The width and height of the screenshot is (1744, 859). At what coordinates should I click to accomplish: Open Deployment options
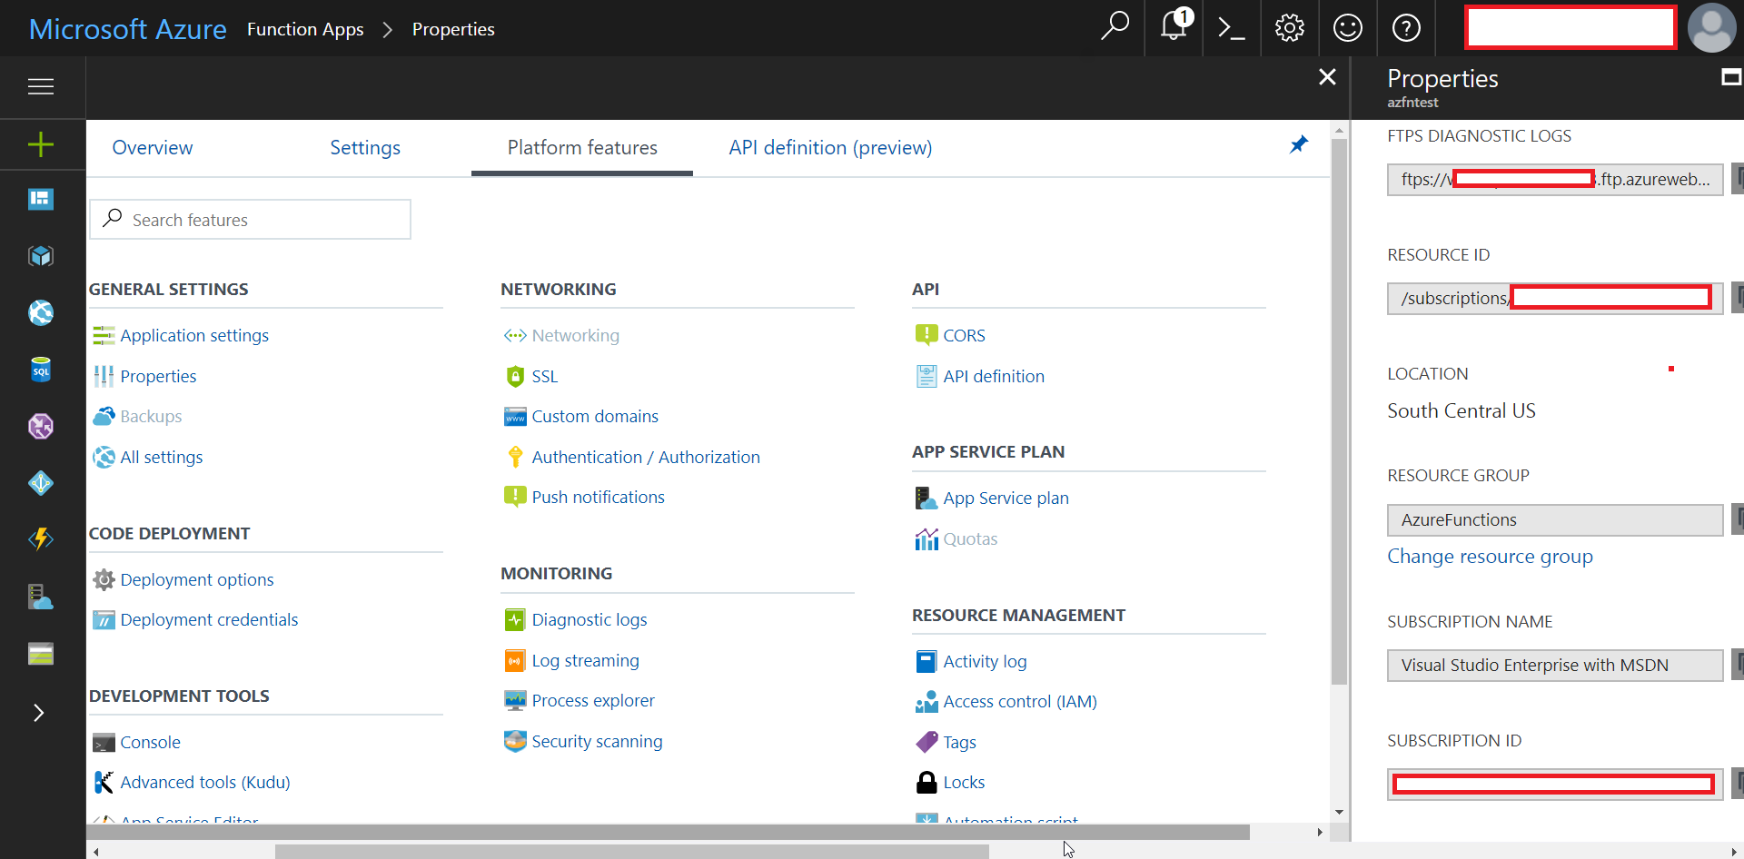(197, 579)
